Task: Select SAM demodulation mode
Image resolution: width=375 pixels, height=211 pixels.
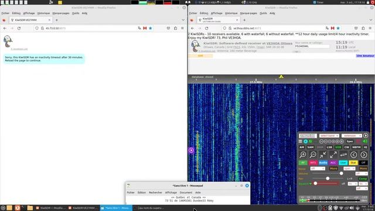Action: coord(311,147)
